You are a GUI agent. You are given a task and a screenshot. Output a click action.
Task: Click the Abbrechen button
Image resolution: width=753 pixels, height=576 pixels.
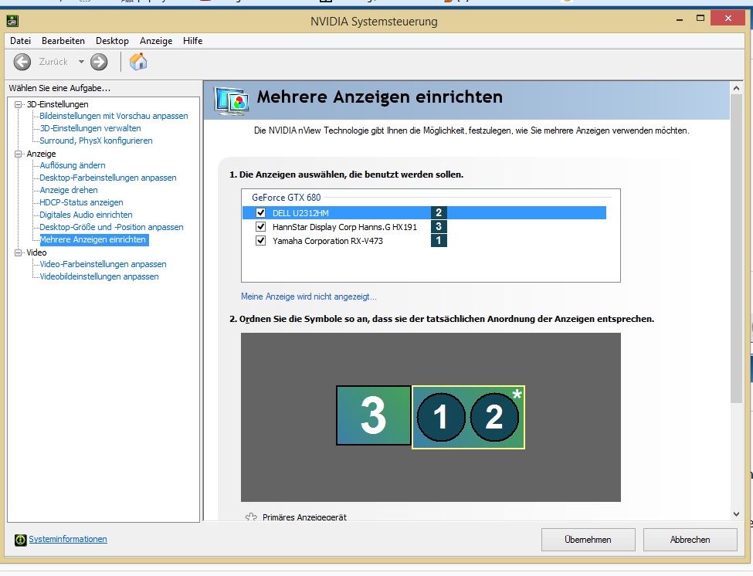pyautogui.click(x=690, y=540)
